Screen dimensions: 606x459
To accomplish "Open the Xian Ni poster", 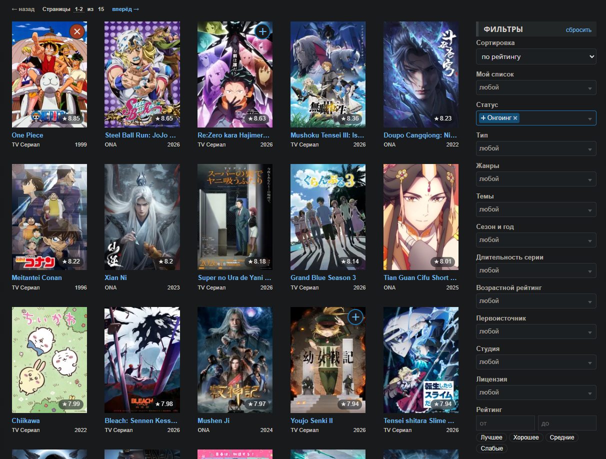I will [x=142, y=217].
